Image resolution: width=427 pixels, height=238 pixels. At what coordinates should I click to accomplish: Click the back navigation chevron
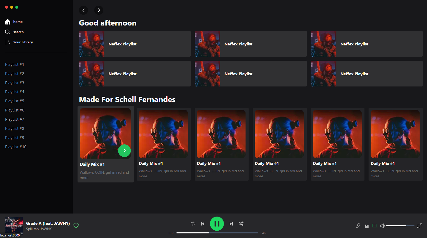click(x=83, y=10)
